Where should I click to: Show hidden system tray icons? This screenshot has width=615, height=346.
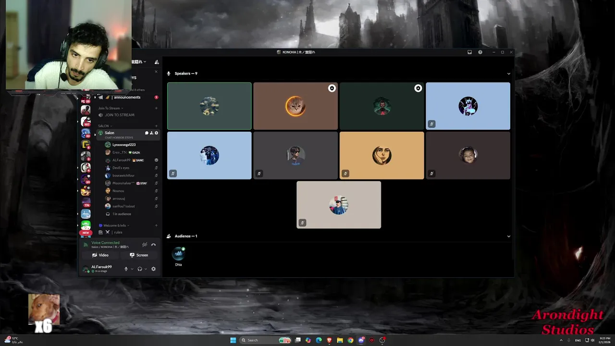click(561, 340)
